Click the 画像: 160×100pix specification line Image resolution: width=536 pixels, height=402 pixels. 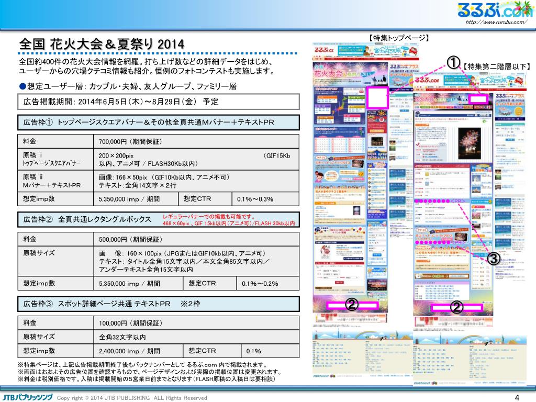point(182,253)
